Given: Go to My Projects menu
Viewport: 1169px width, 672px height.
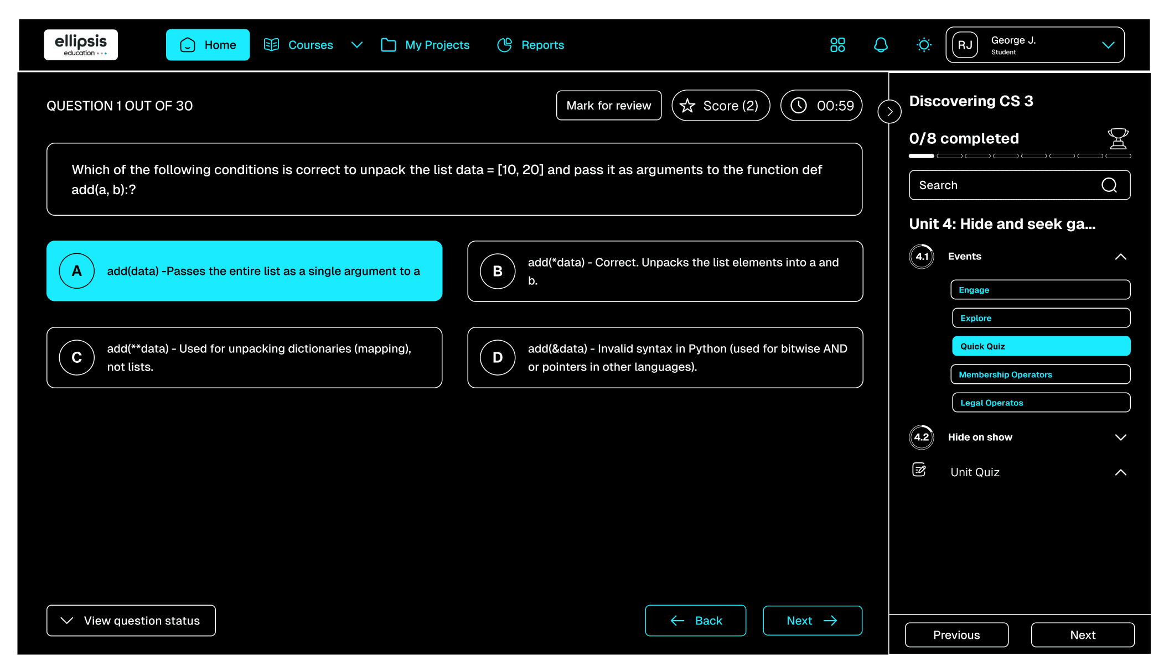Looking at the screenshot, I should point(425,45).
